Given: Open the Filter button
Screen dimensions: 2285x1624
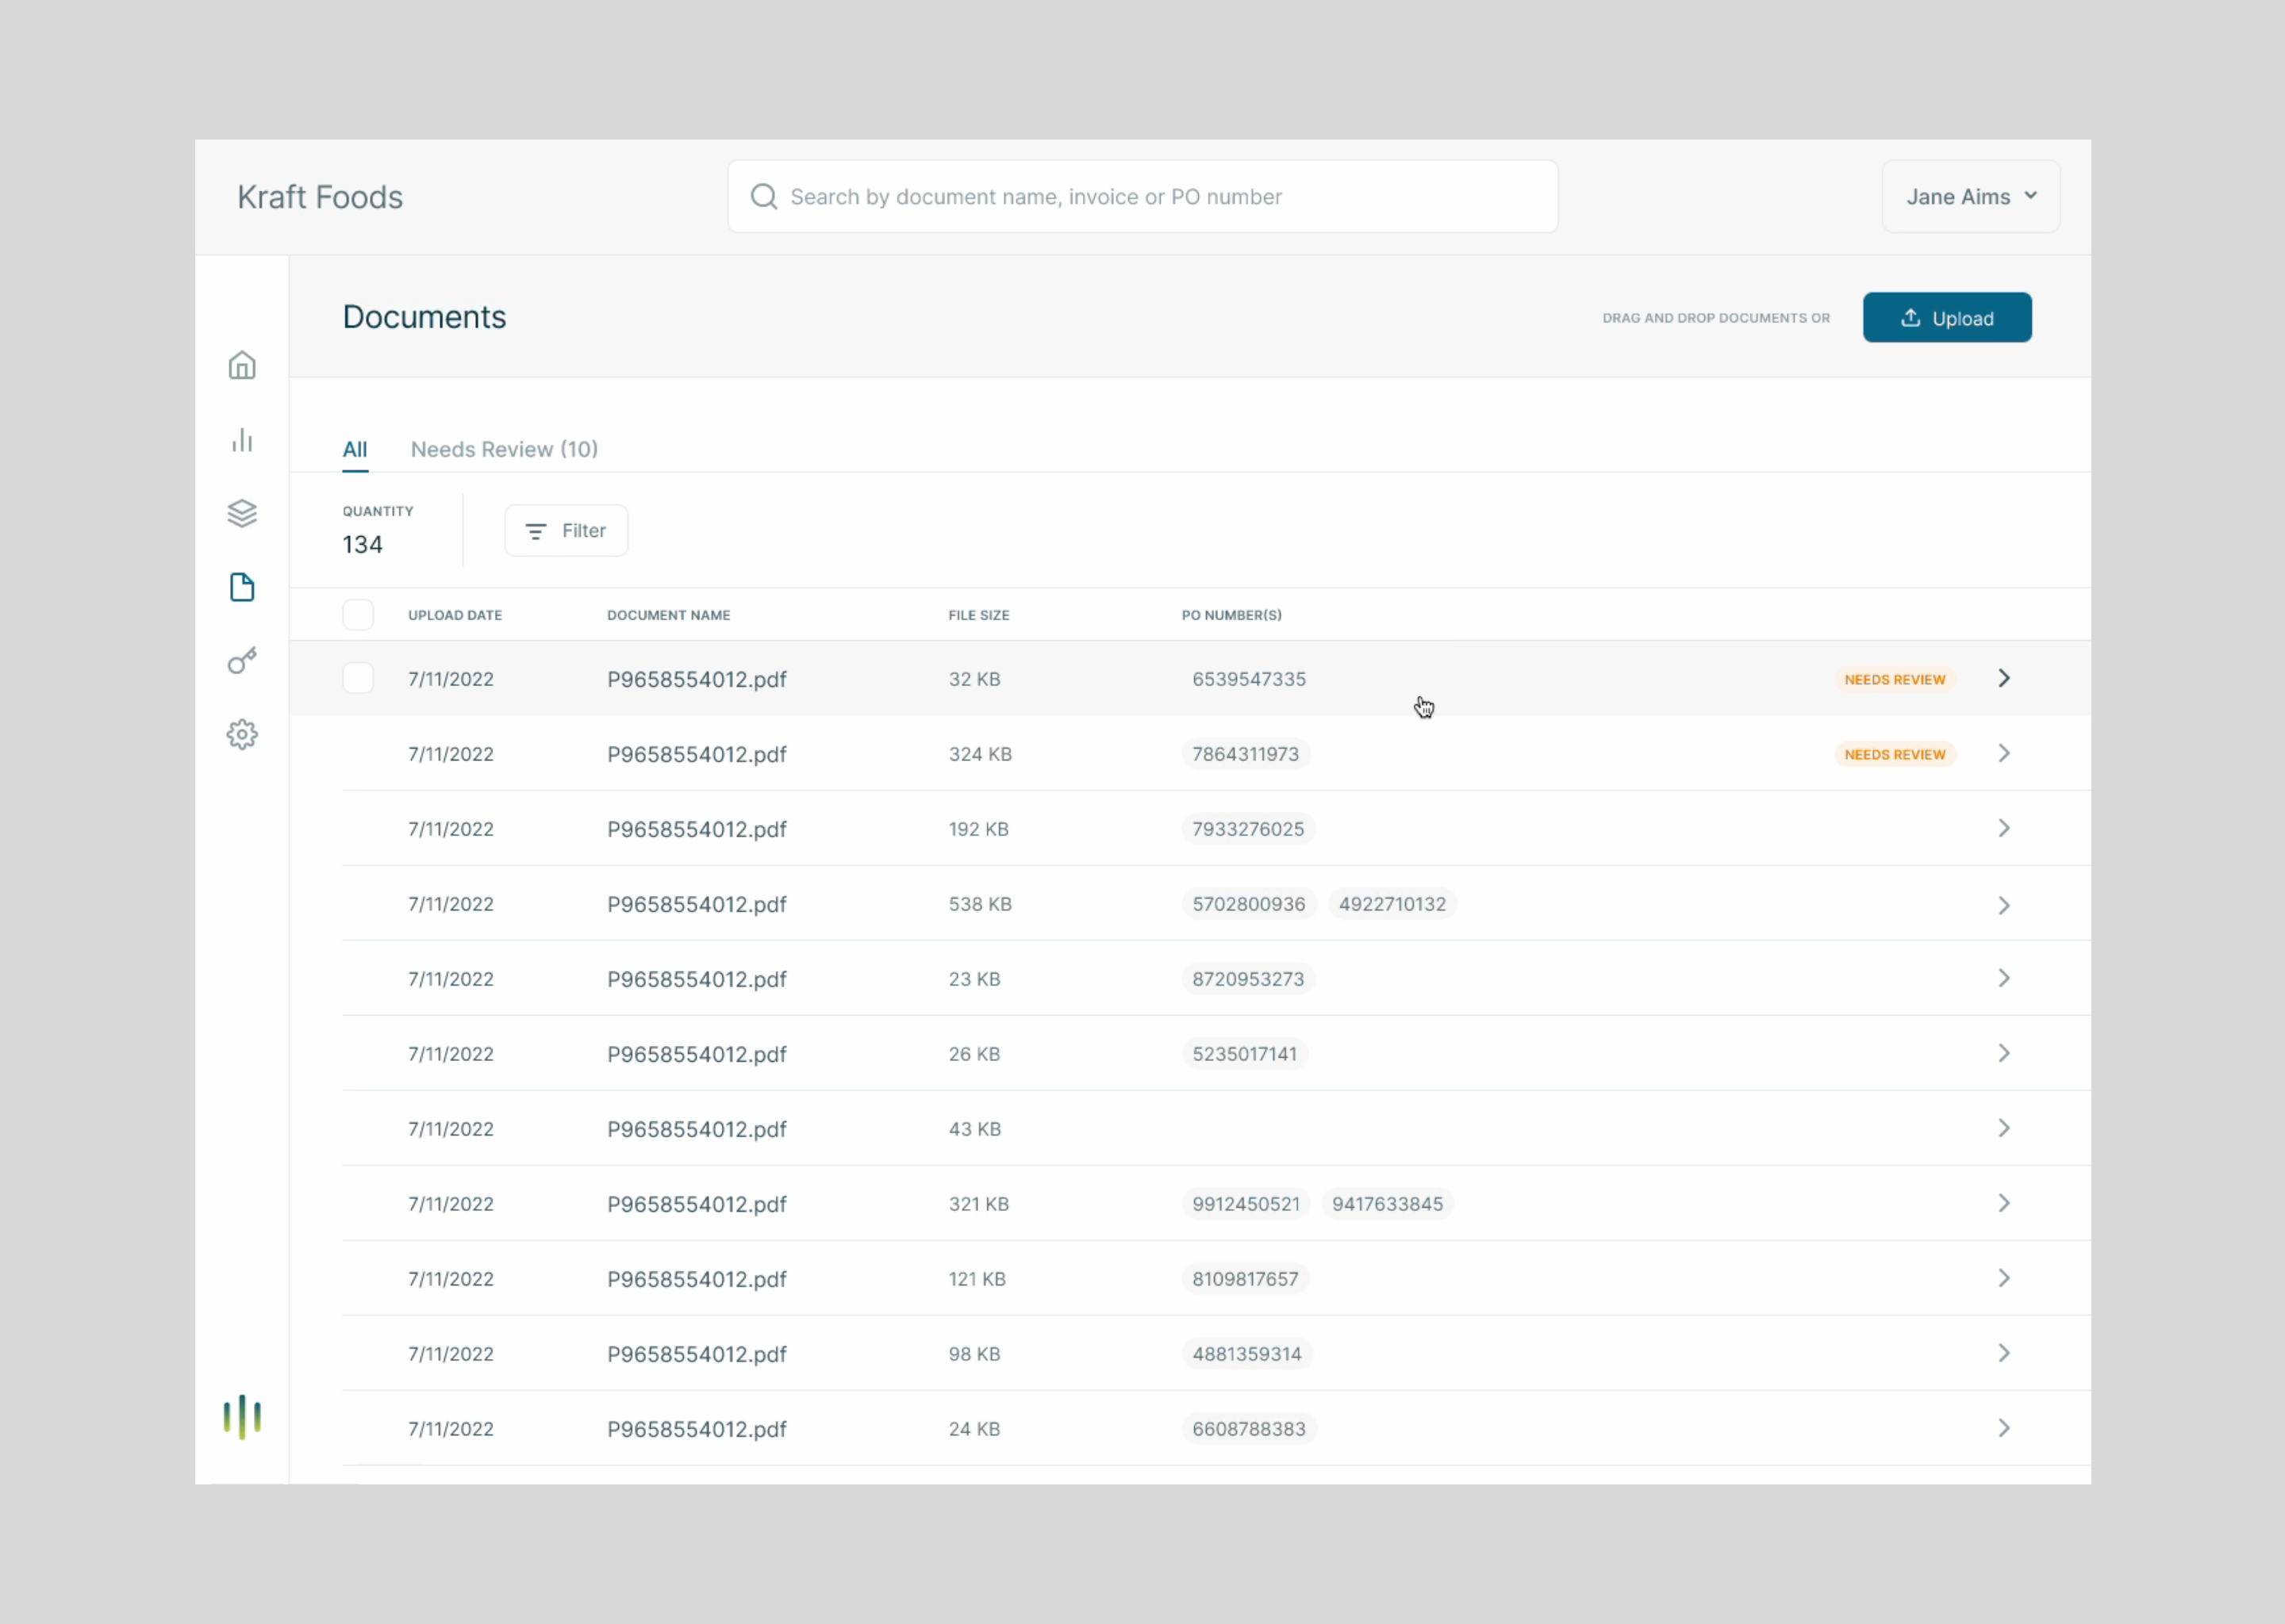Looking at the screenshot, I should point(566,531).
